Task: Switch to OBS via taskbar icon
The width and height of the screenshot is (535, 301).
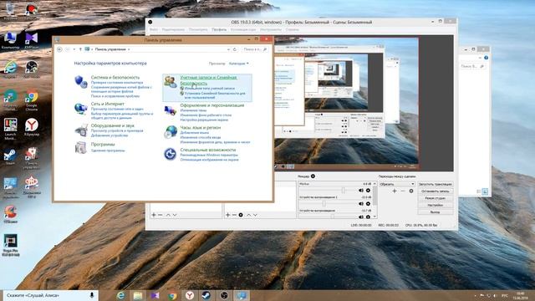Action: click(224, 295)
